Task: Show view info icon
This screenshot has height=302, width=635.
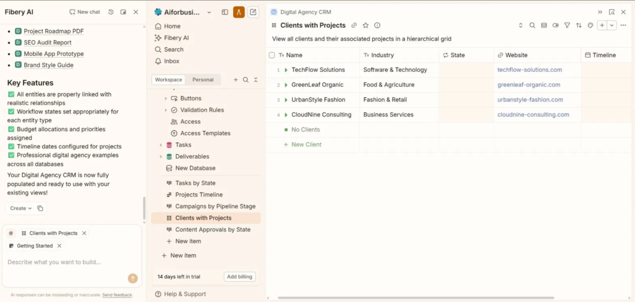Action: [x=377, y=25]
